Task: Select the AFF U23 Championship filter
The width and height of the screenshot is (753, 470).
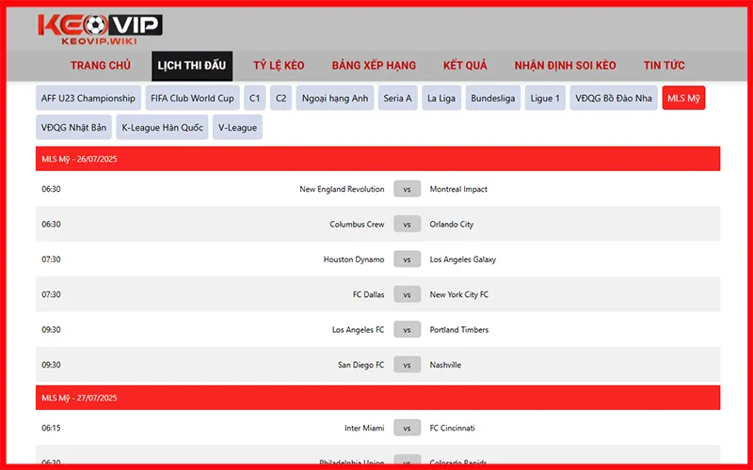Action: (88, 99)
